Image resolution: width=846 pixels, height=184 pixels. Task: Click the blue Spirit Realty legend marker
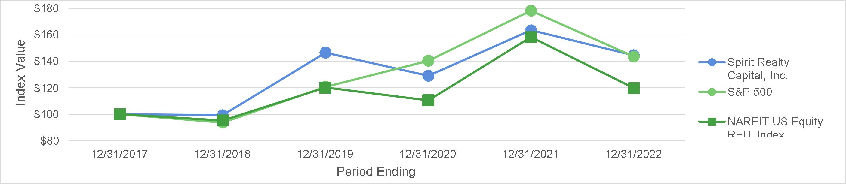(712, 62)
